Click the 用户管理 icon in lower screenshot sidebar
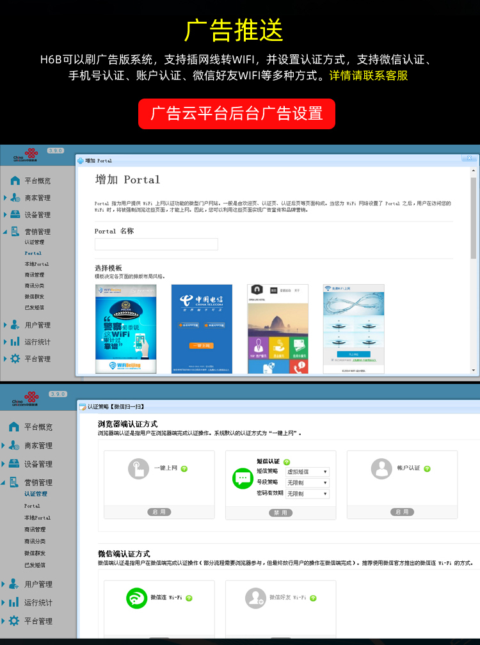 click(x=14, y=584)
